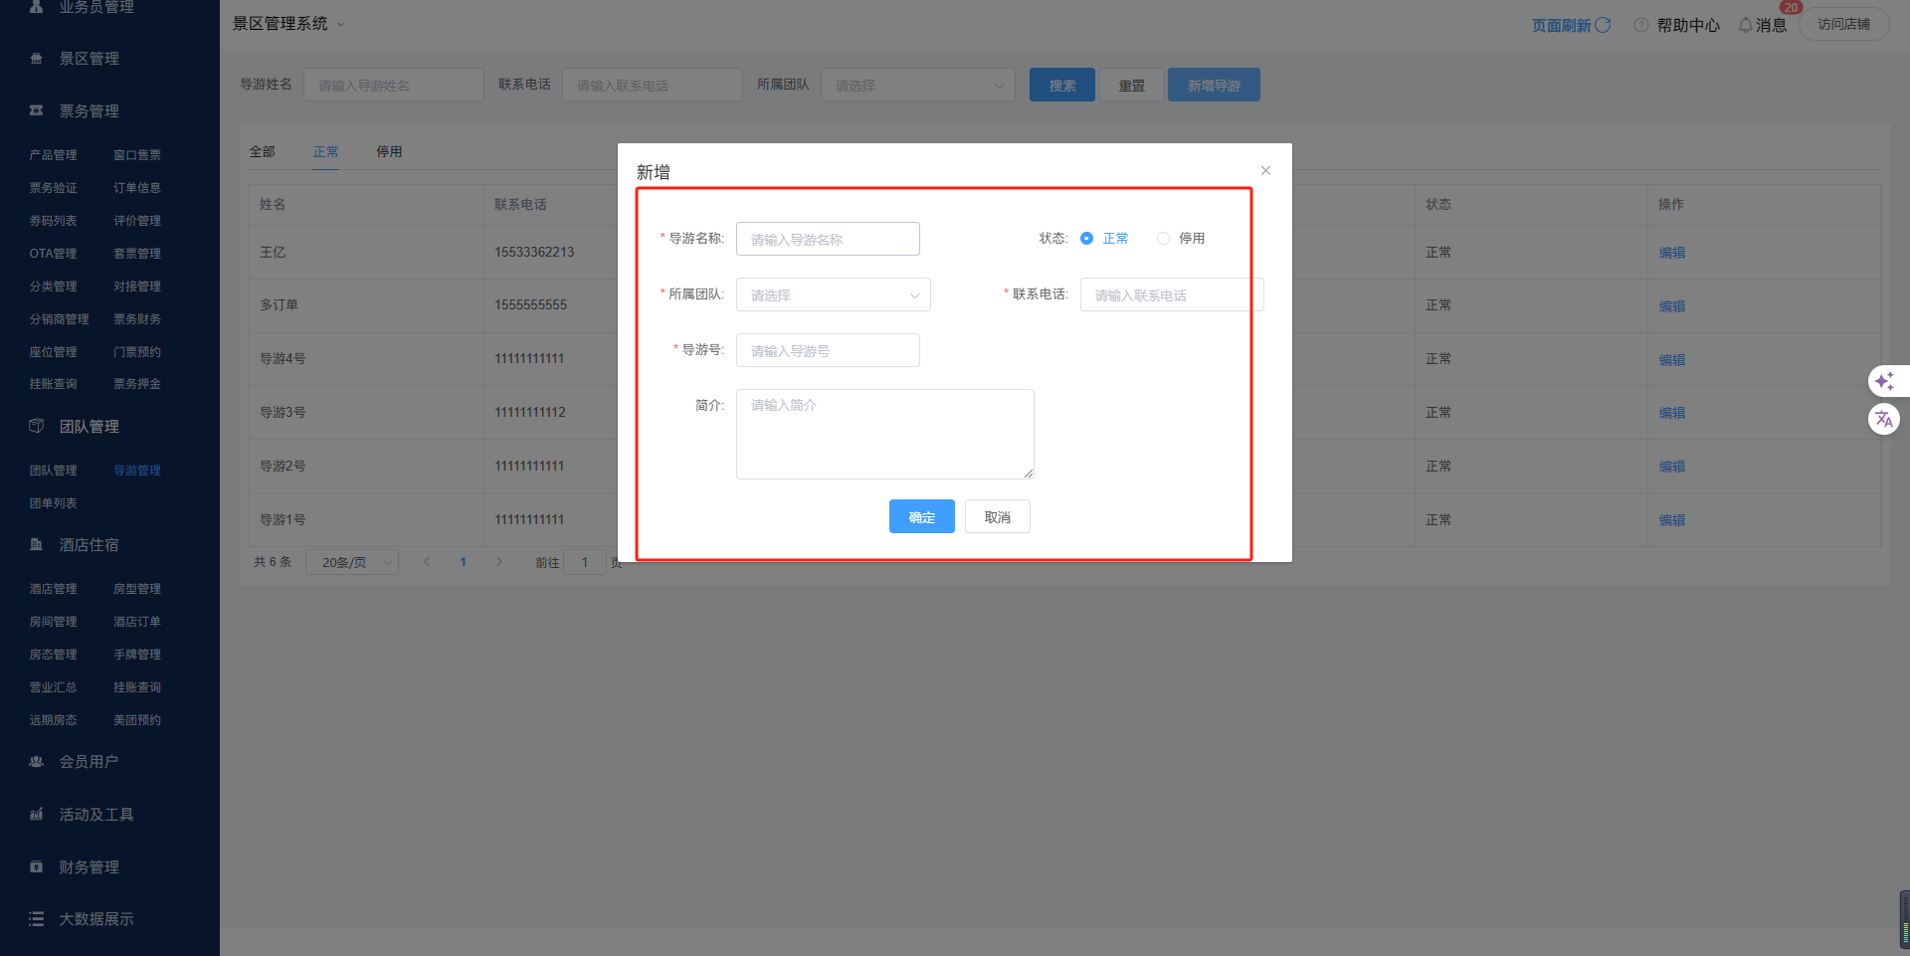This screenshot has height=956, width=1910.
Task: Click the floating AI sparkle icon
Action: 1884,381
